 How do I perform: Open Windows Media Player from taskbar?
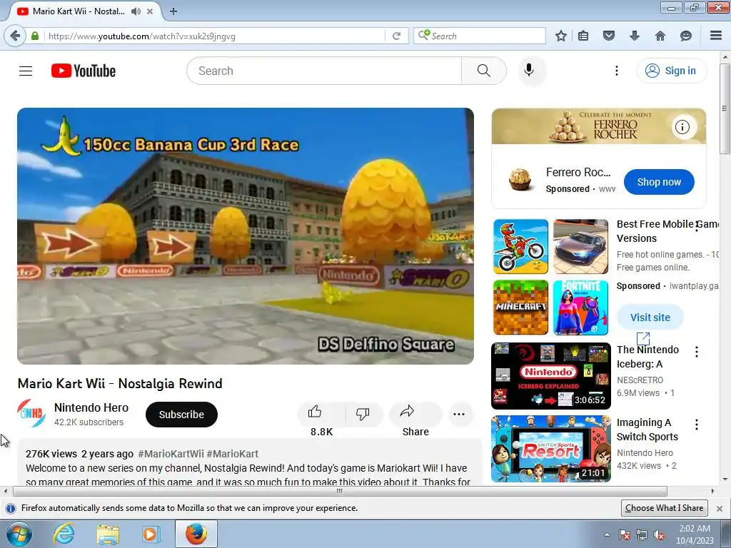(151, 534)
